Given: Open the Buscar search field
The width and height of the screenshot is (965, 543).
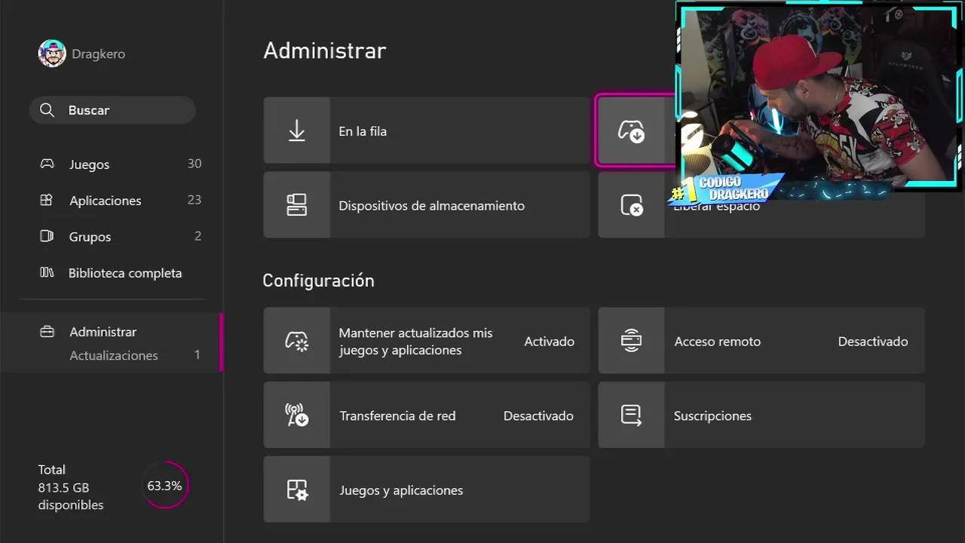Looking at the screenshot, I should click(x=112, y=110).
